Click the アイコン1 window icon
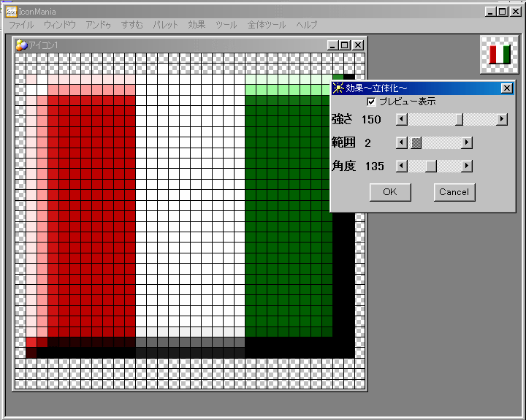This screenshot has height=420, width=526. (21, 45)
